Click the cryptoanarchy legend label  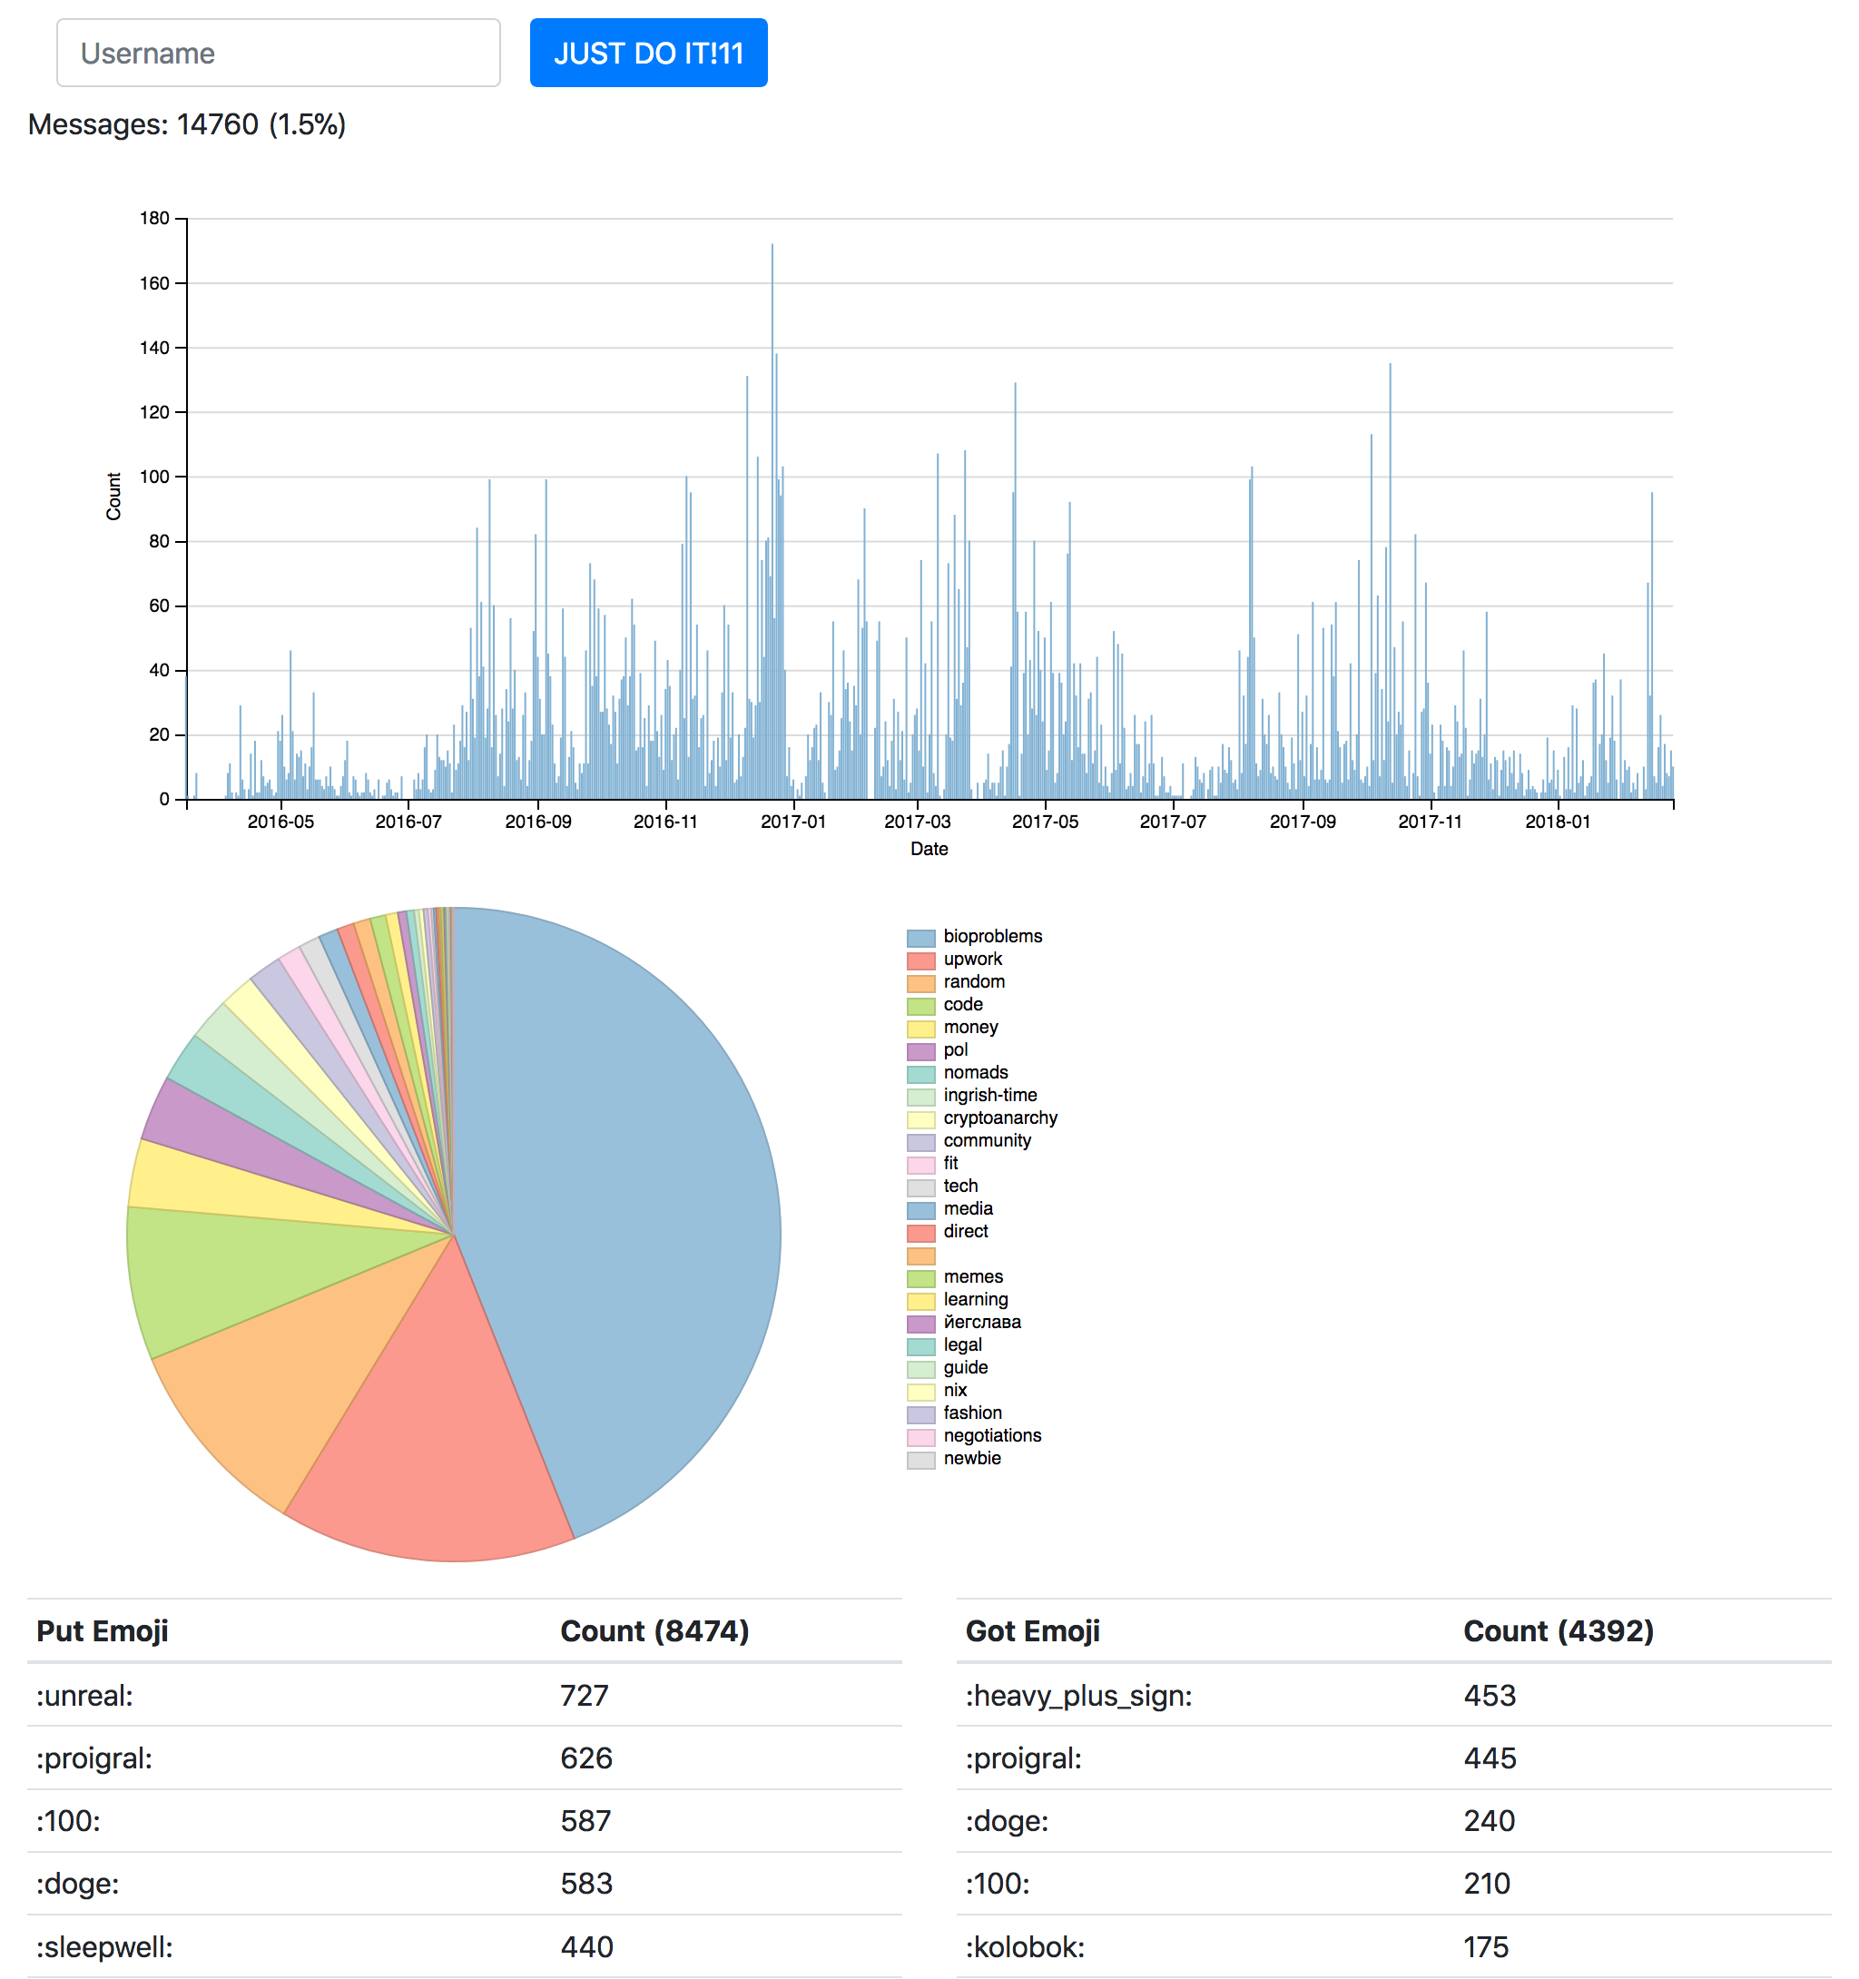[999, 1119]
